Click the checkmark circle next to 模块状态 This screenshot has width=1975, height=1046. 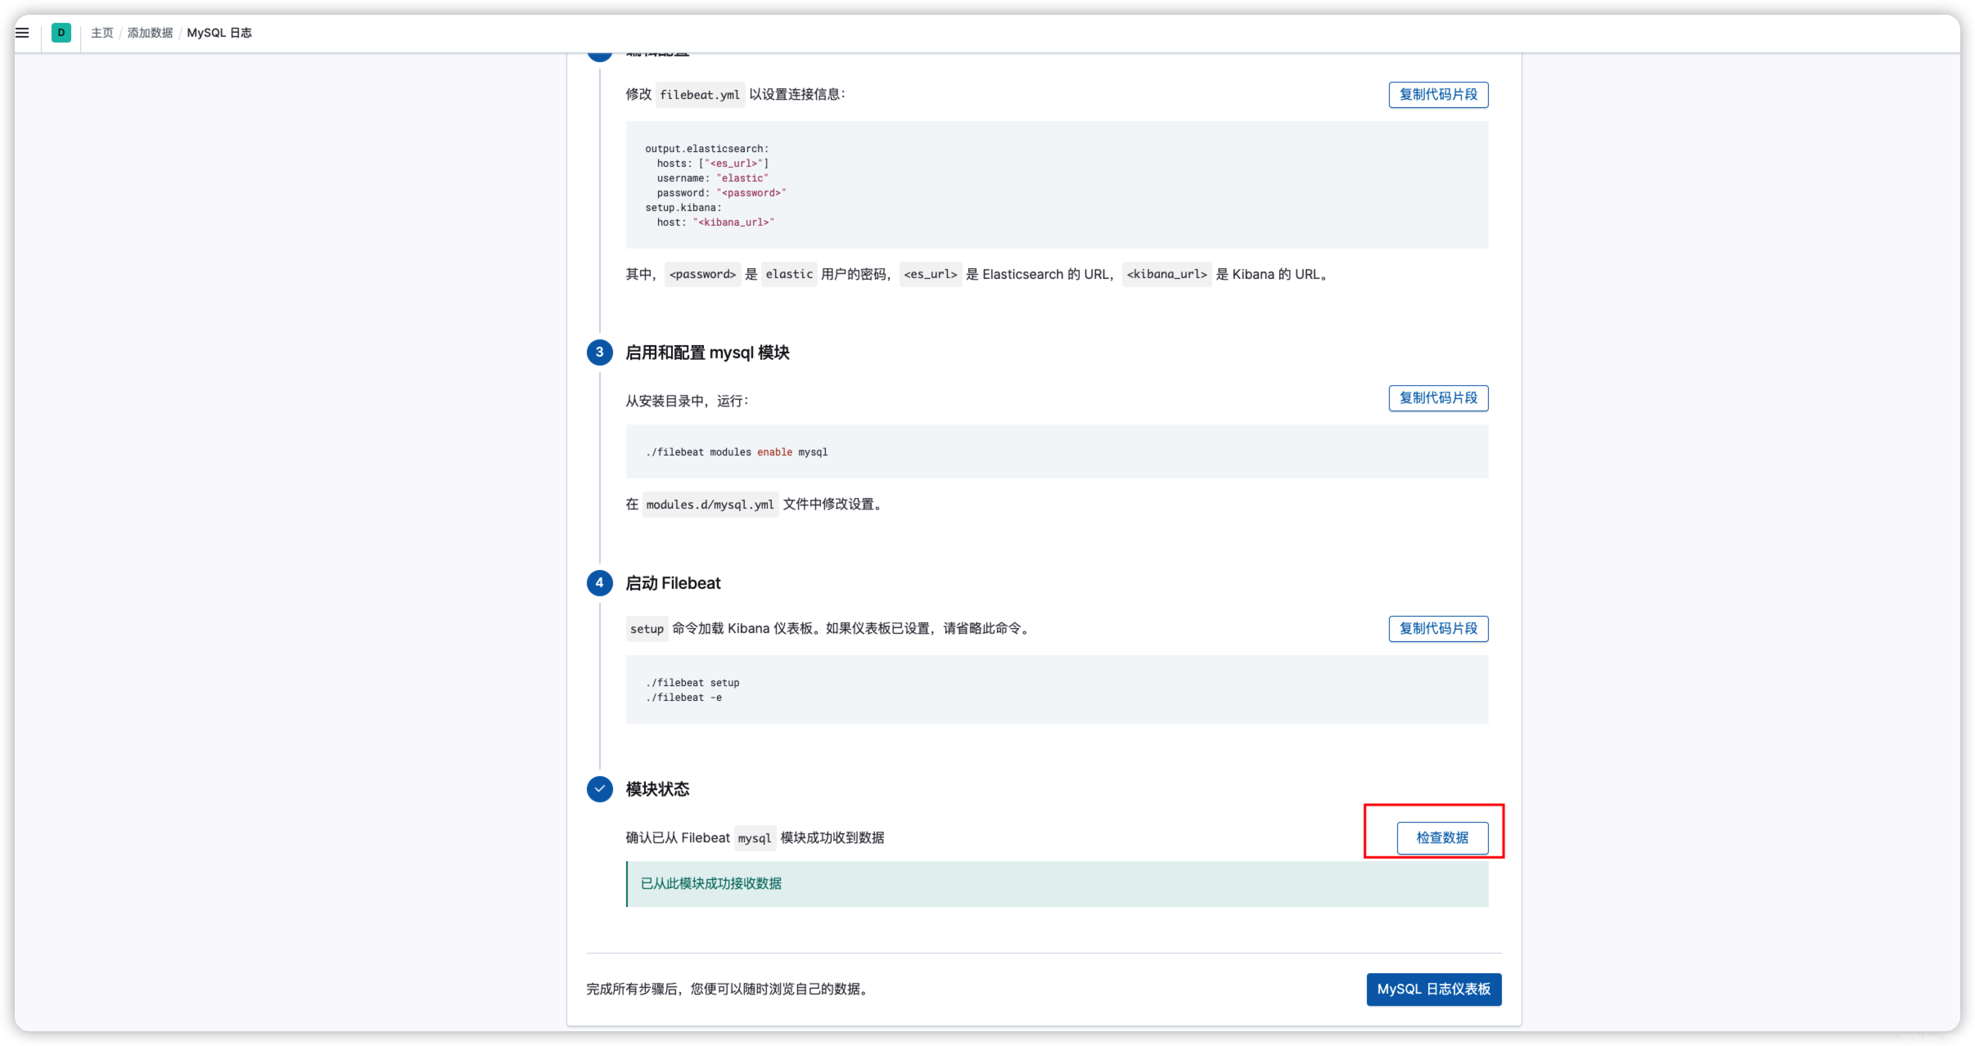point(600,788)
